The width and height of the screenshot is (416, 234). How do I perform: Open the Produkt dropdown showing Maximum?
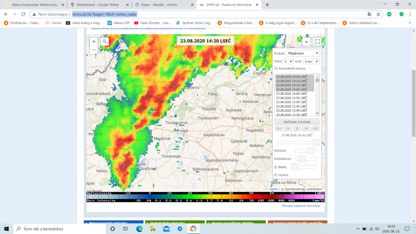click(x=303, y=53)
